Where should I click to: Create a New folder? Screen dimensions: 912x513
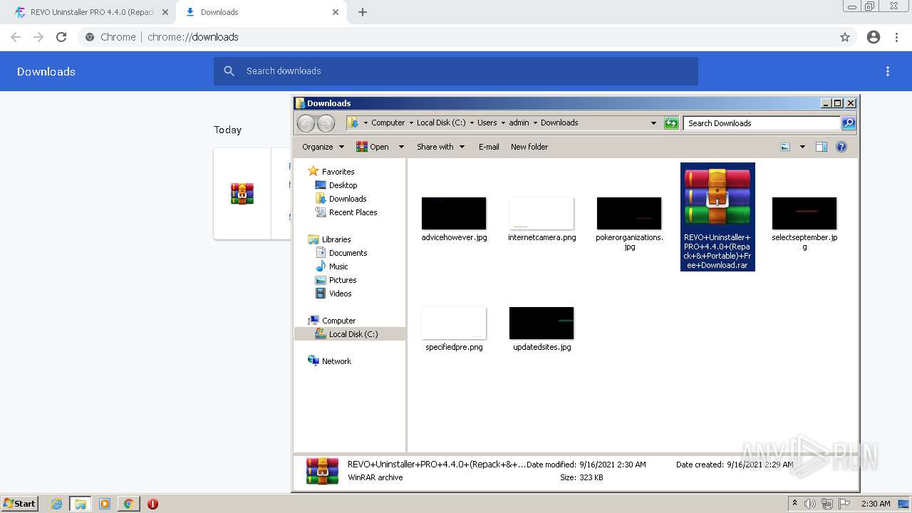529,147
